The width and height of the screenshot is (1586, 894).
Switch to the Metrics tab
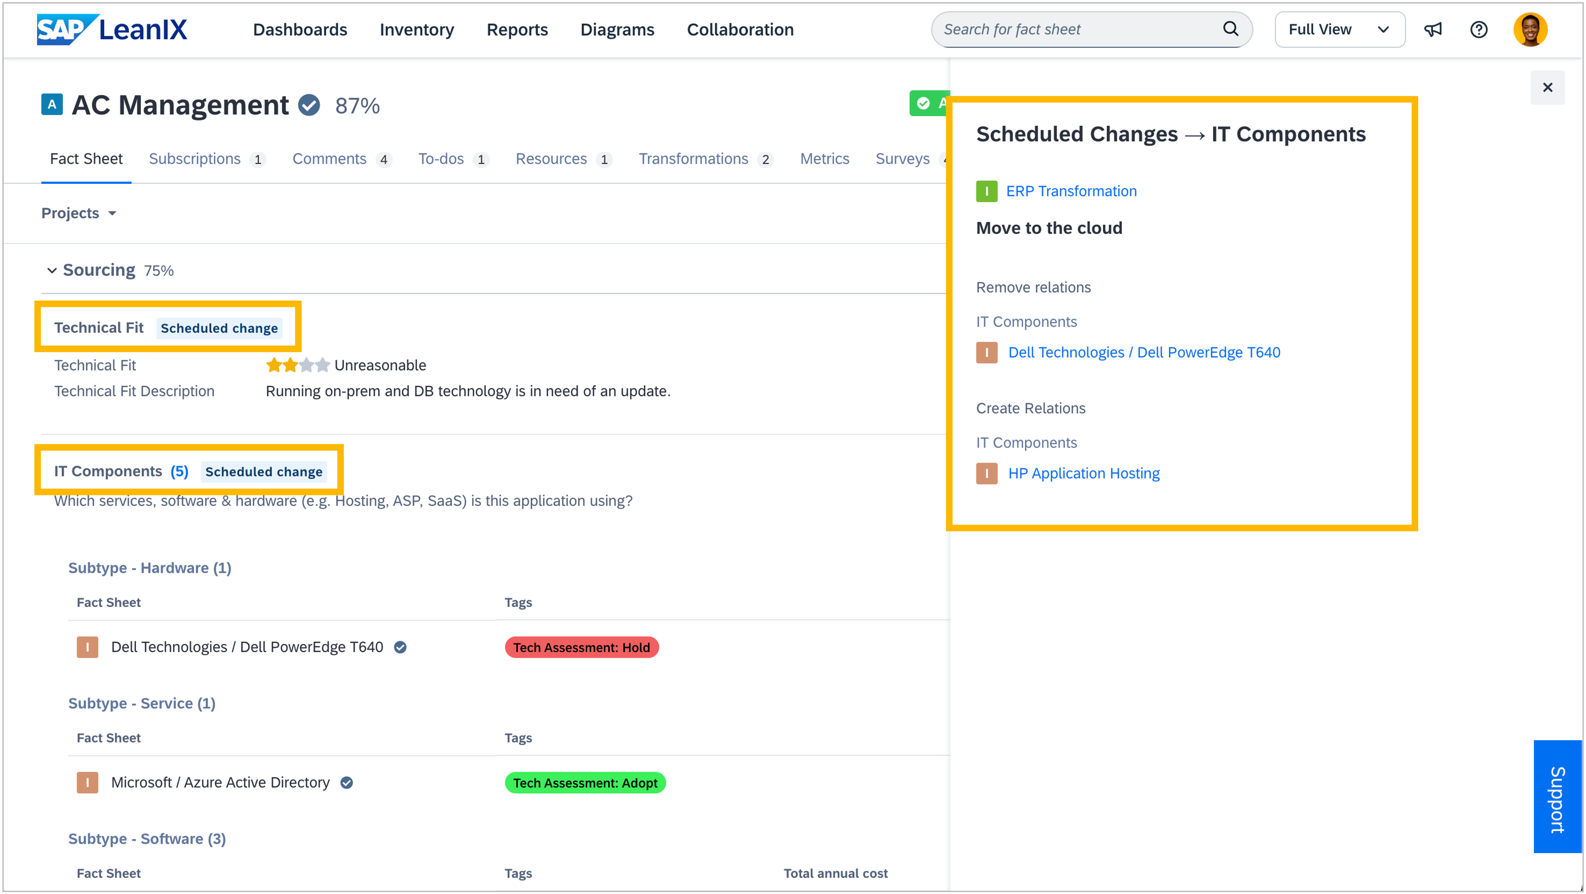tap(824, 159)
